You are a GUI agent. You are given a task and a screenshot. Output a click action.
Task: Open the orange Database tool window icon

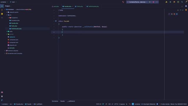click(186, 10)
